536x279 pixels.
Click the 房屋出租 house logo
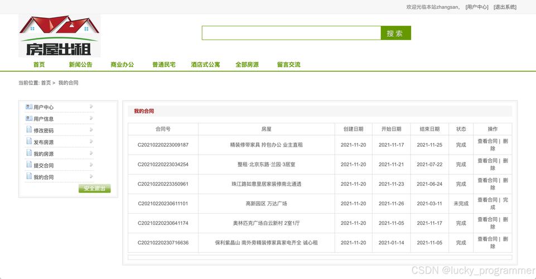coord(59,36)
